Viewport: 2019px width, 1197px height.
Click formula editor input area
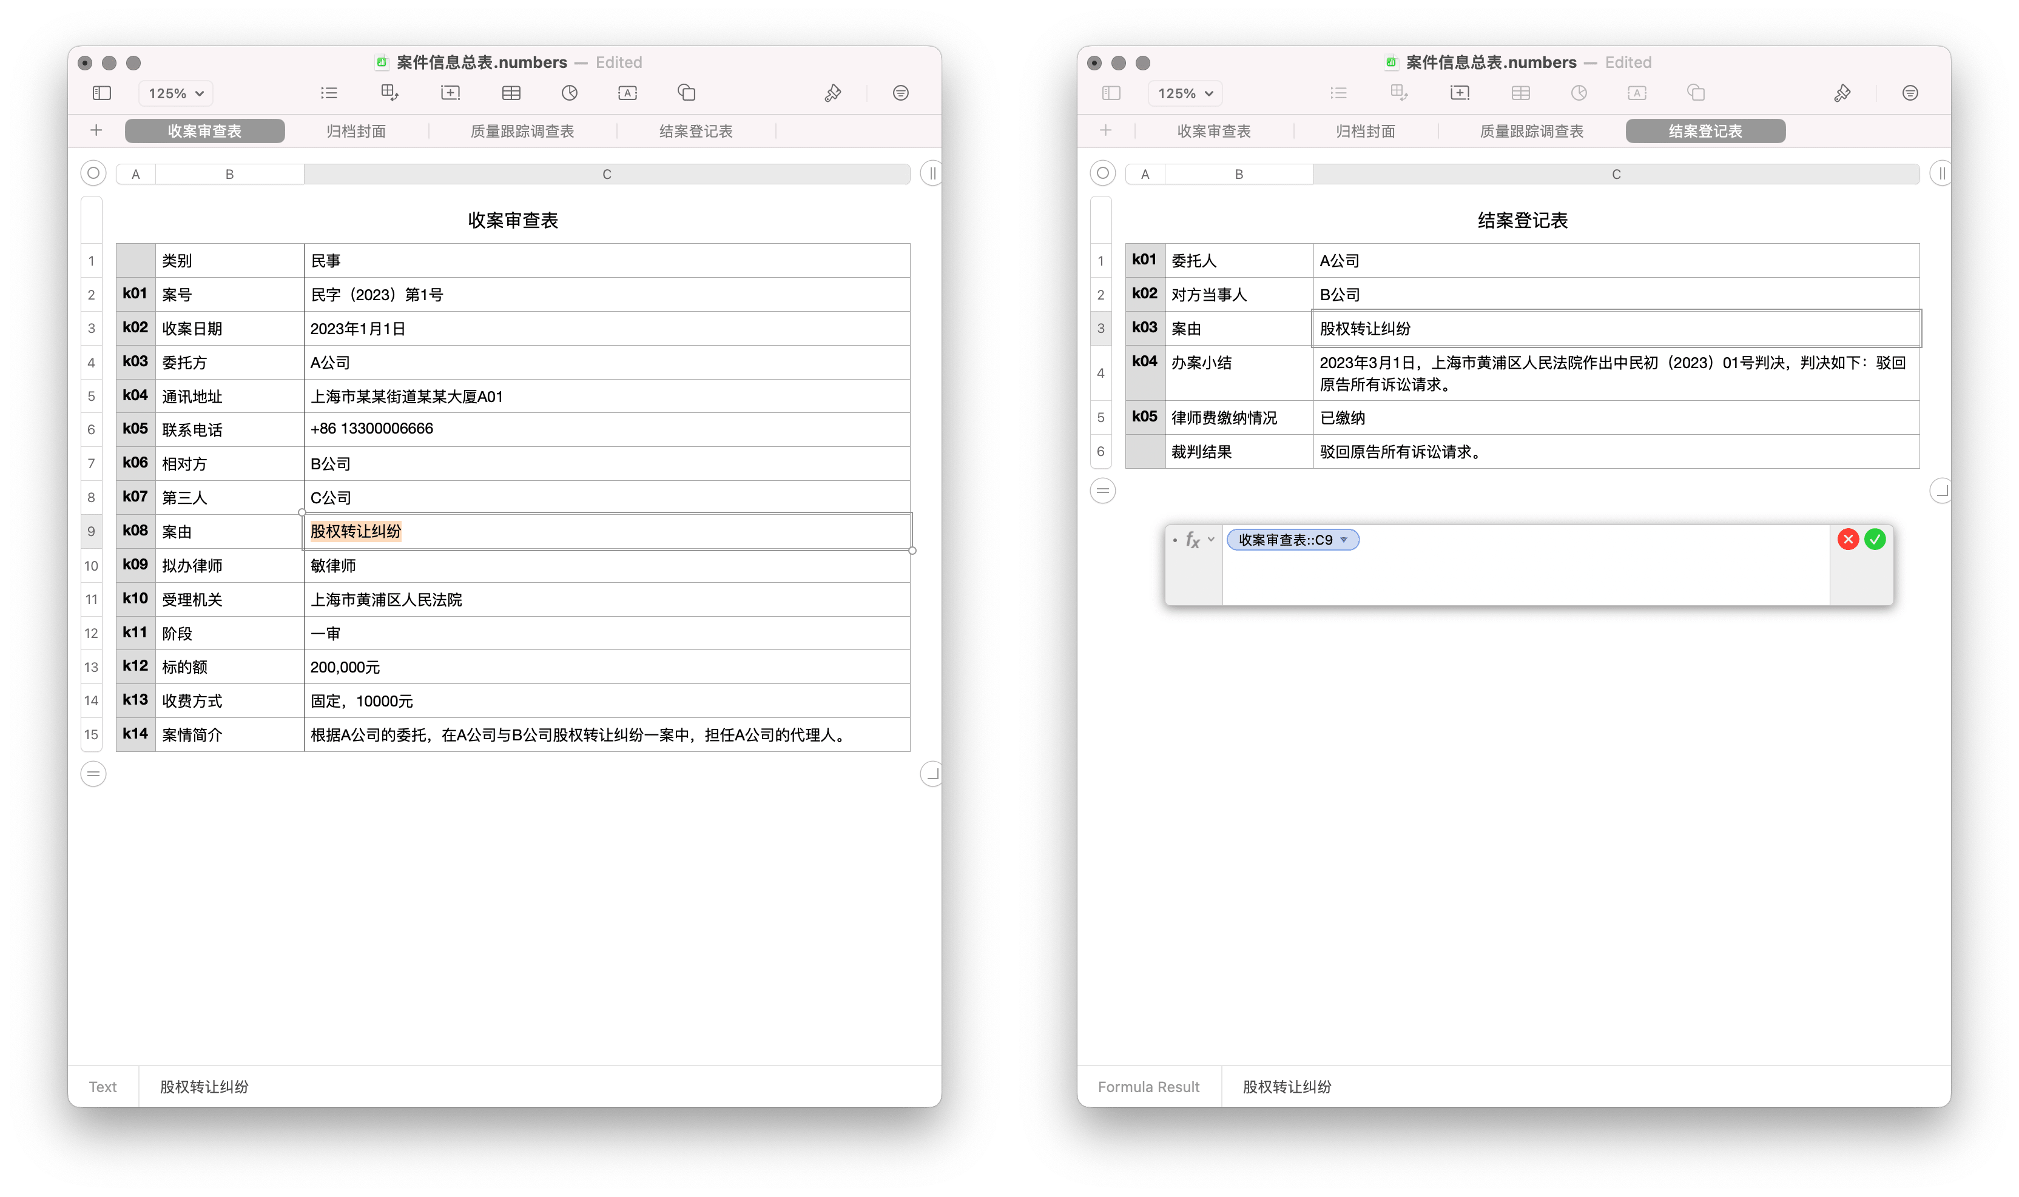1525,565
